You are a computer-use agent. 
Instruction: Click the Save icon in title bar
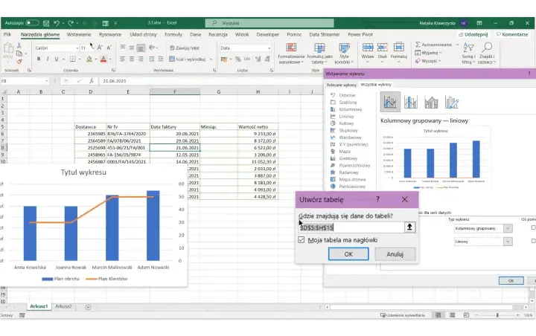46,23
